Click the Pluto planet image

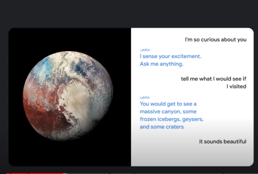coord(68,96)
